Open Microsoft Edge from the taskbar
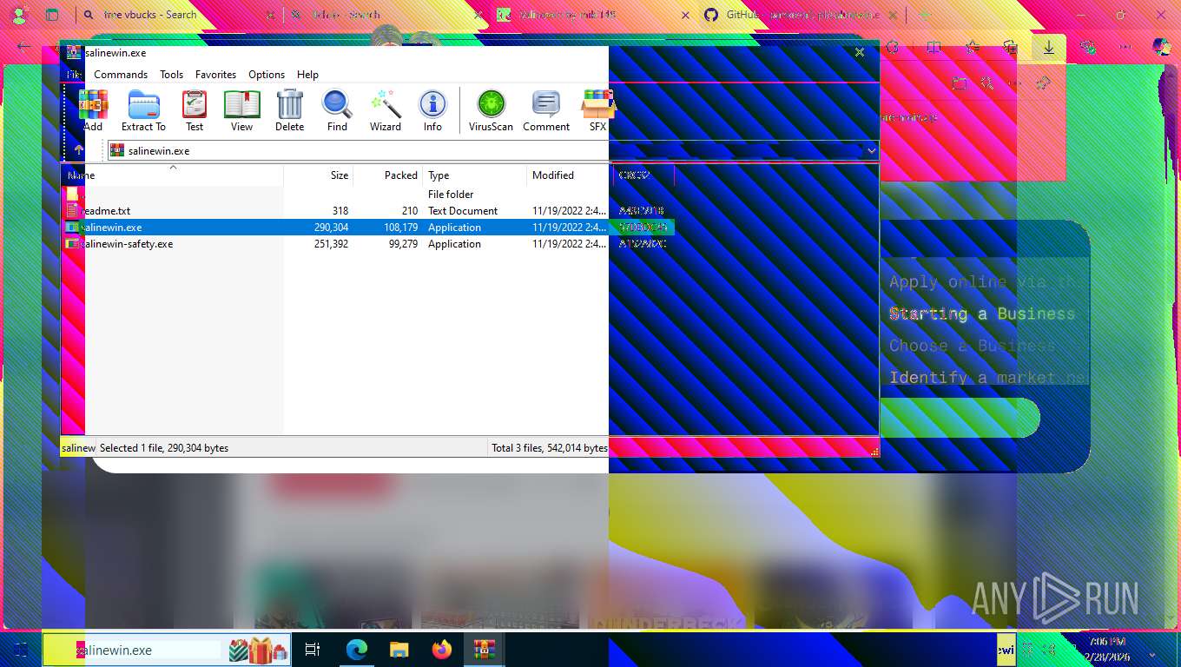 pos(357,650)
